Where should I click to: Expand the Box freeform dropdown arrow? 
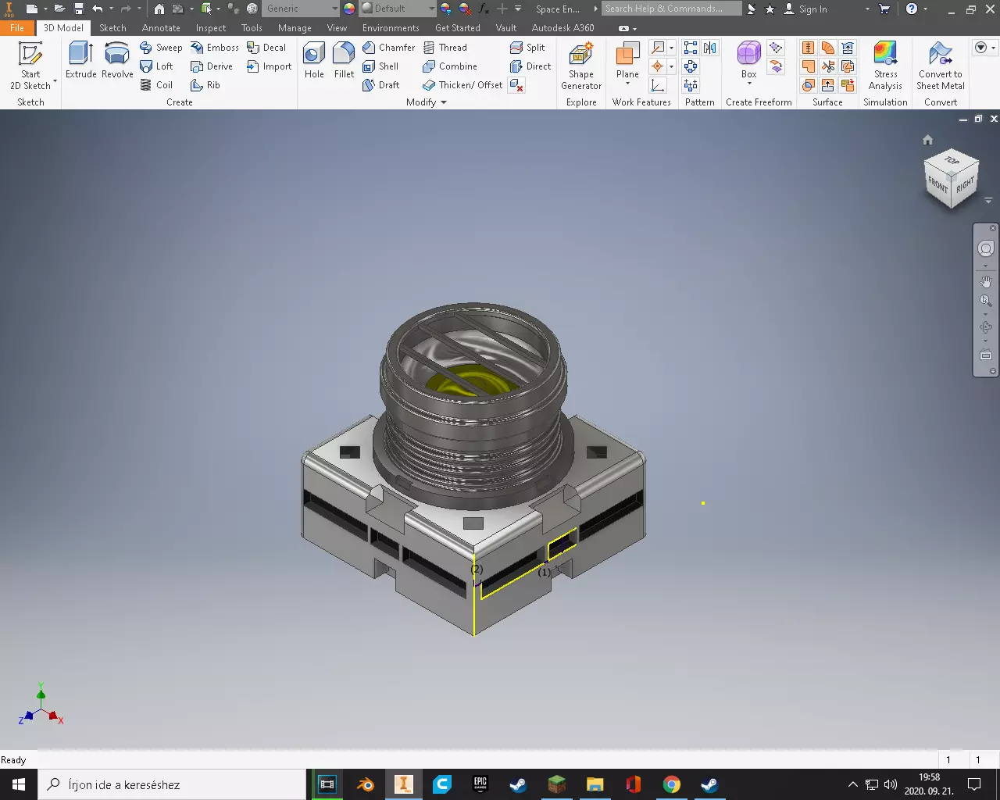pyautogui.click(x=748, y=84)
